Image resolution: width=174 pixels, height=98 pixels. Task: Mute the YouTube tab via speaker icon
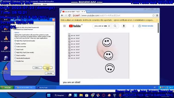(82, 11)
